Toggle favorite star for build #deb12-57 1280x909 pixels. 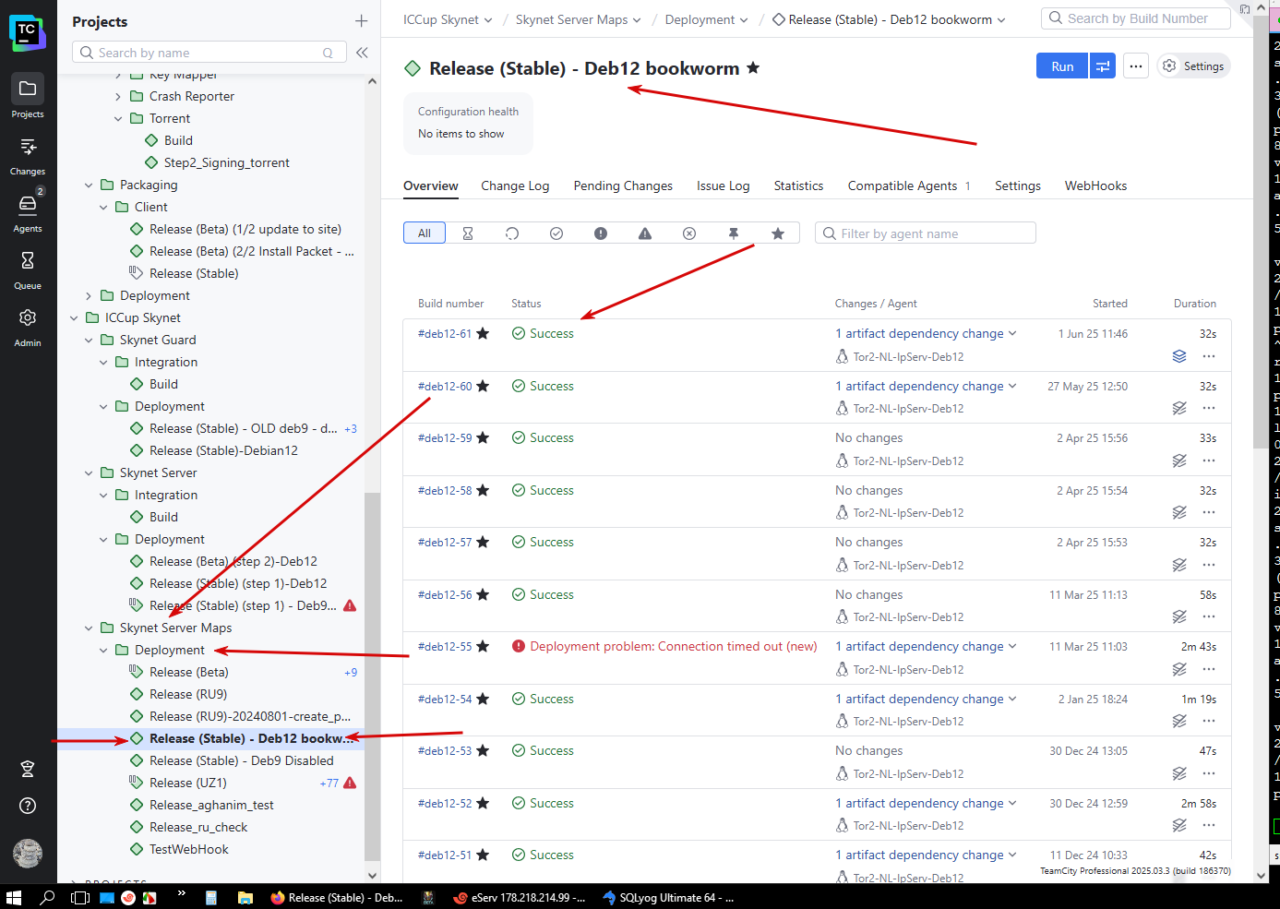[483, 542]
